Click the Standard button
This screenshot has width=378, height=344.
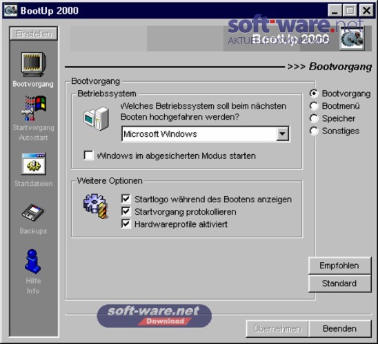pyautogui.click(x=339, y=283)
